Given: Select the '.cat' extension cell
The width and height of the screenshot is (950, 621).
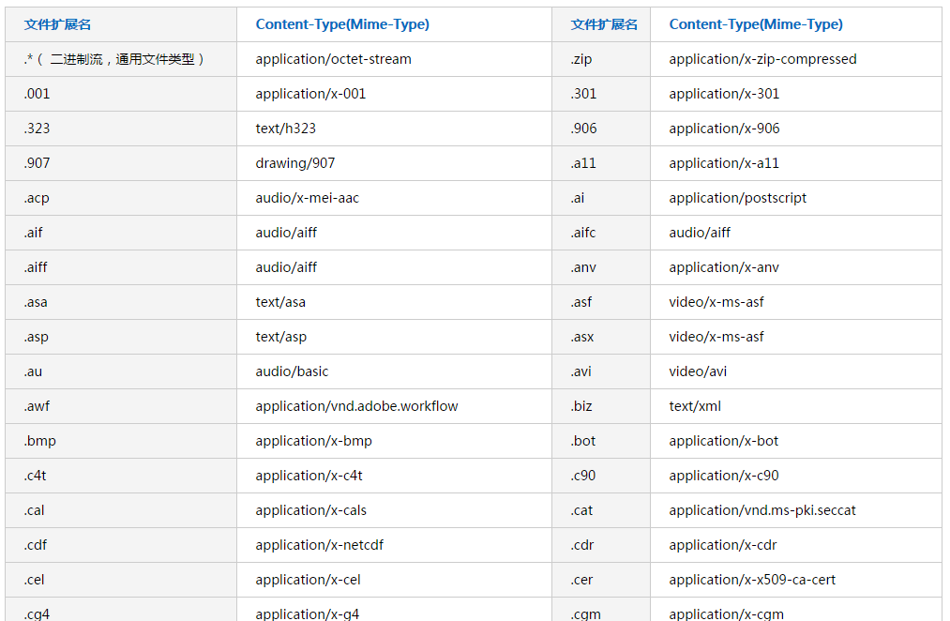Looking at the screenshot, I should pos(601,510).
